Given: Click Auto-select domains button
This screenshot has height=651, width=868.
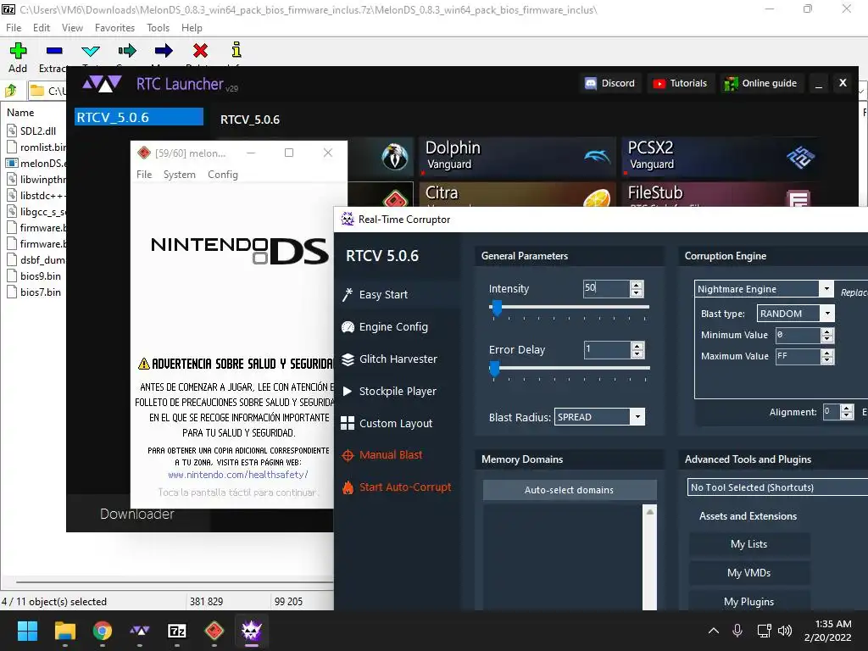Looking at the screenshot, I should tap(570, 490).
